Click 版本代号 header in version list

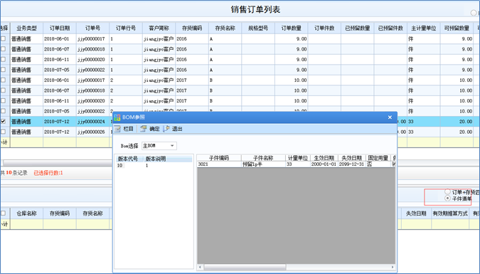128,159
